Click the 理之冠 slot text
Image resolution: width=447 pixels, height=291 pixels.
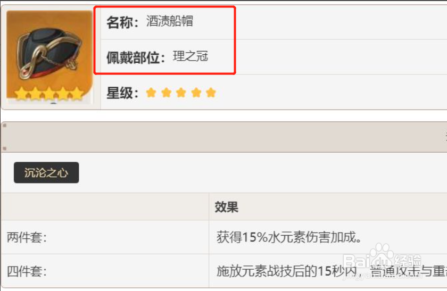coord(191,56)
